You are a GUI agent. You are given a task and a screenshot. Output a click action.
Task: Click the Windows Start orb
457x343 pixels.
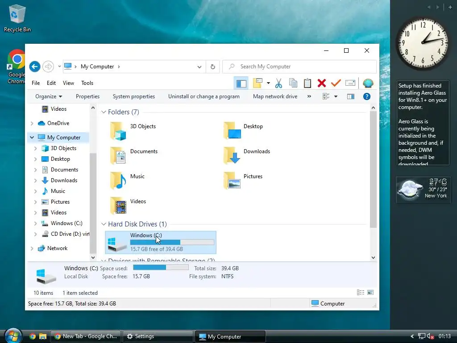click(13, 336)
